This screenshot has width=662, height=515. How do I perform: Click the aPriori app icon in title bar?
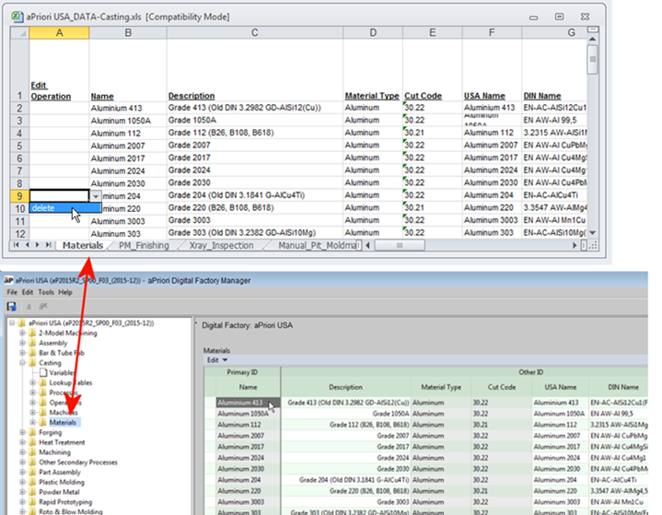(8, 280)
